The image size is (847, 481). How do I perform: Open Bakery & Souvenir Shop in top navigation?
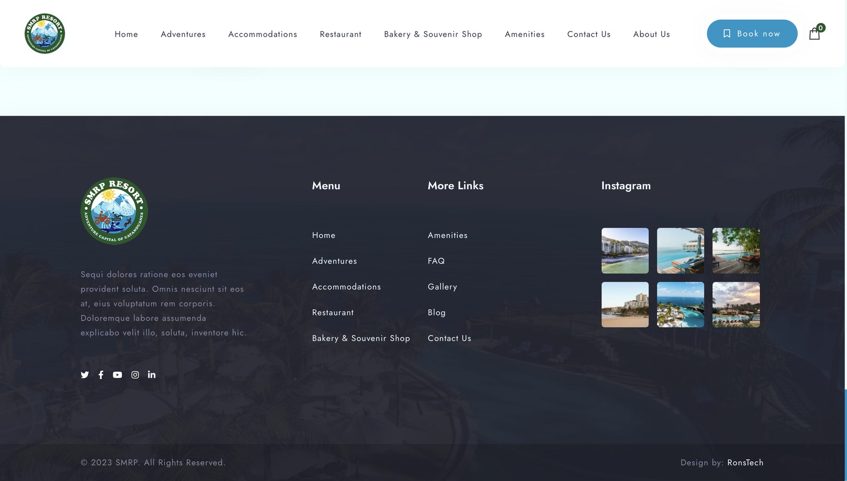(x=433, y=34)
